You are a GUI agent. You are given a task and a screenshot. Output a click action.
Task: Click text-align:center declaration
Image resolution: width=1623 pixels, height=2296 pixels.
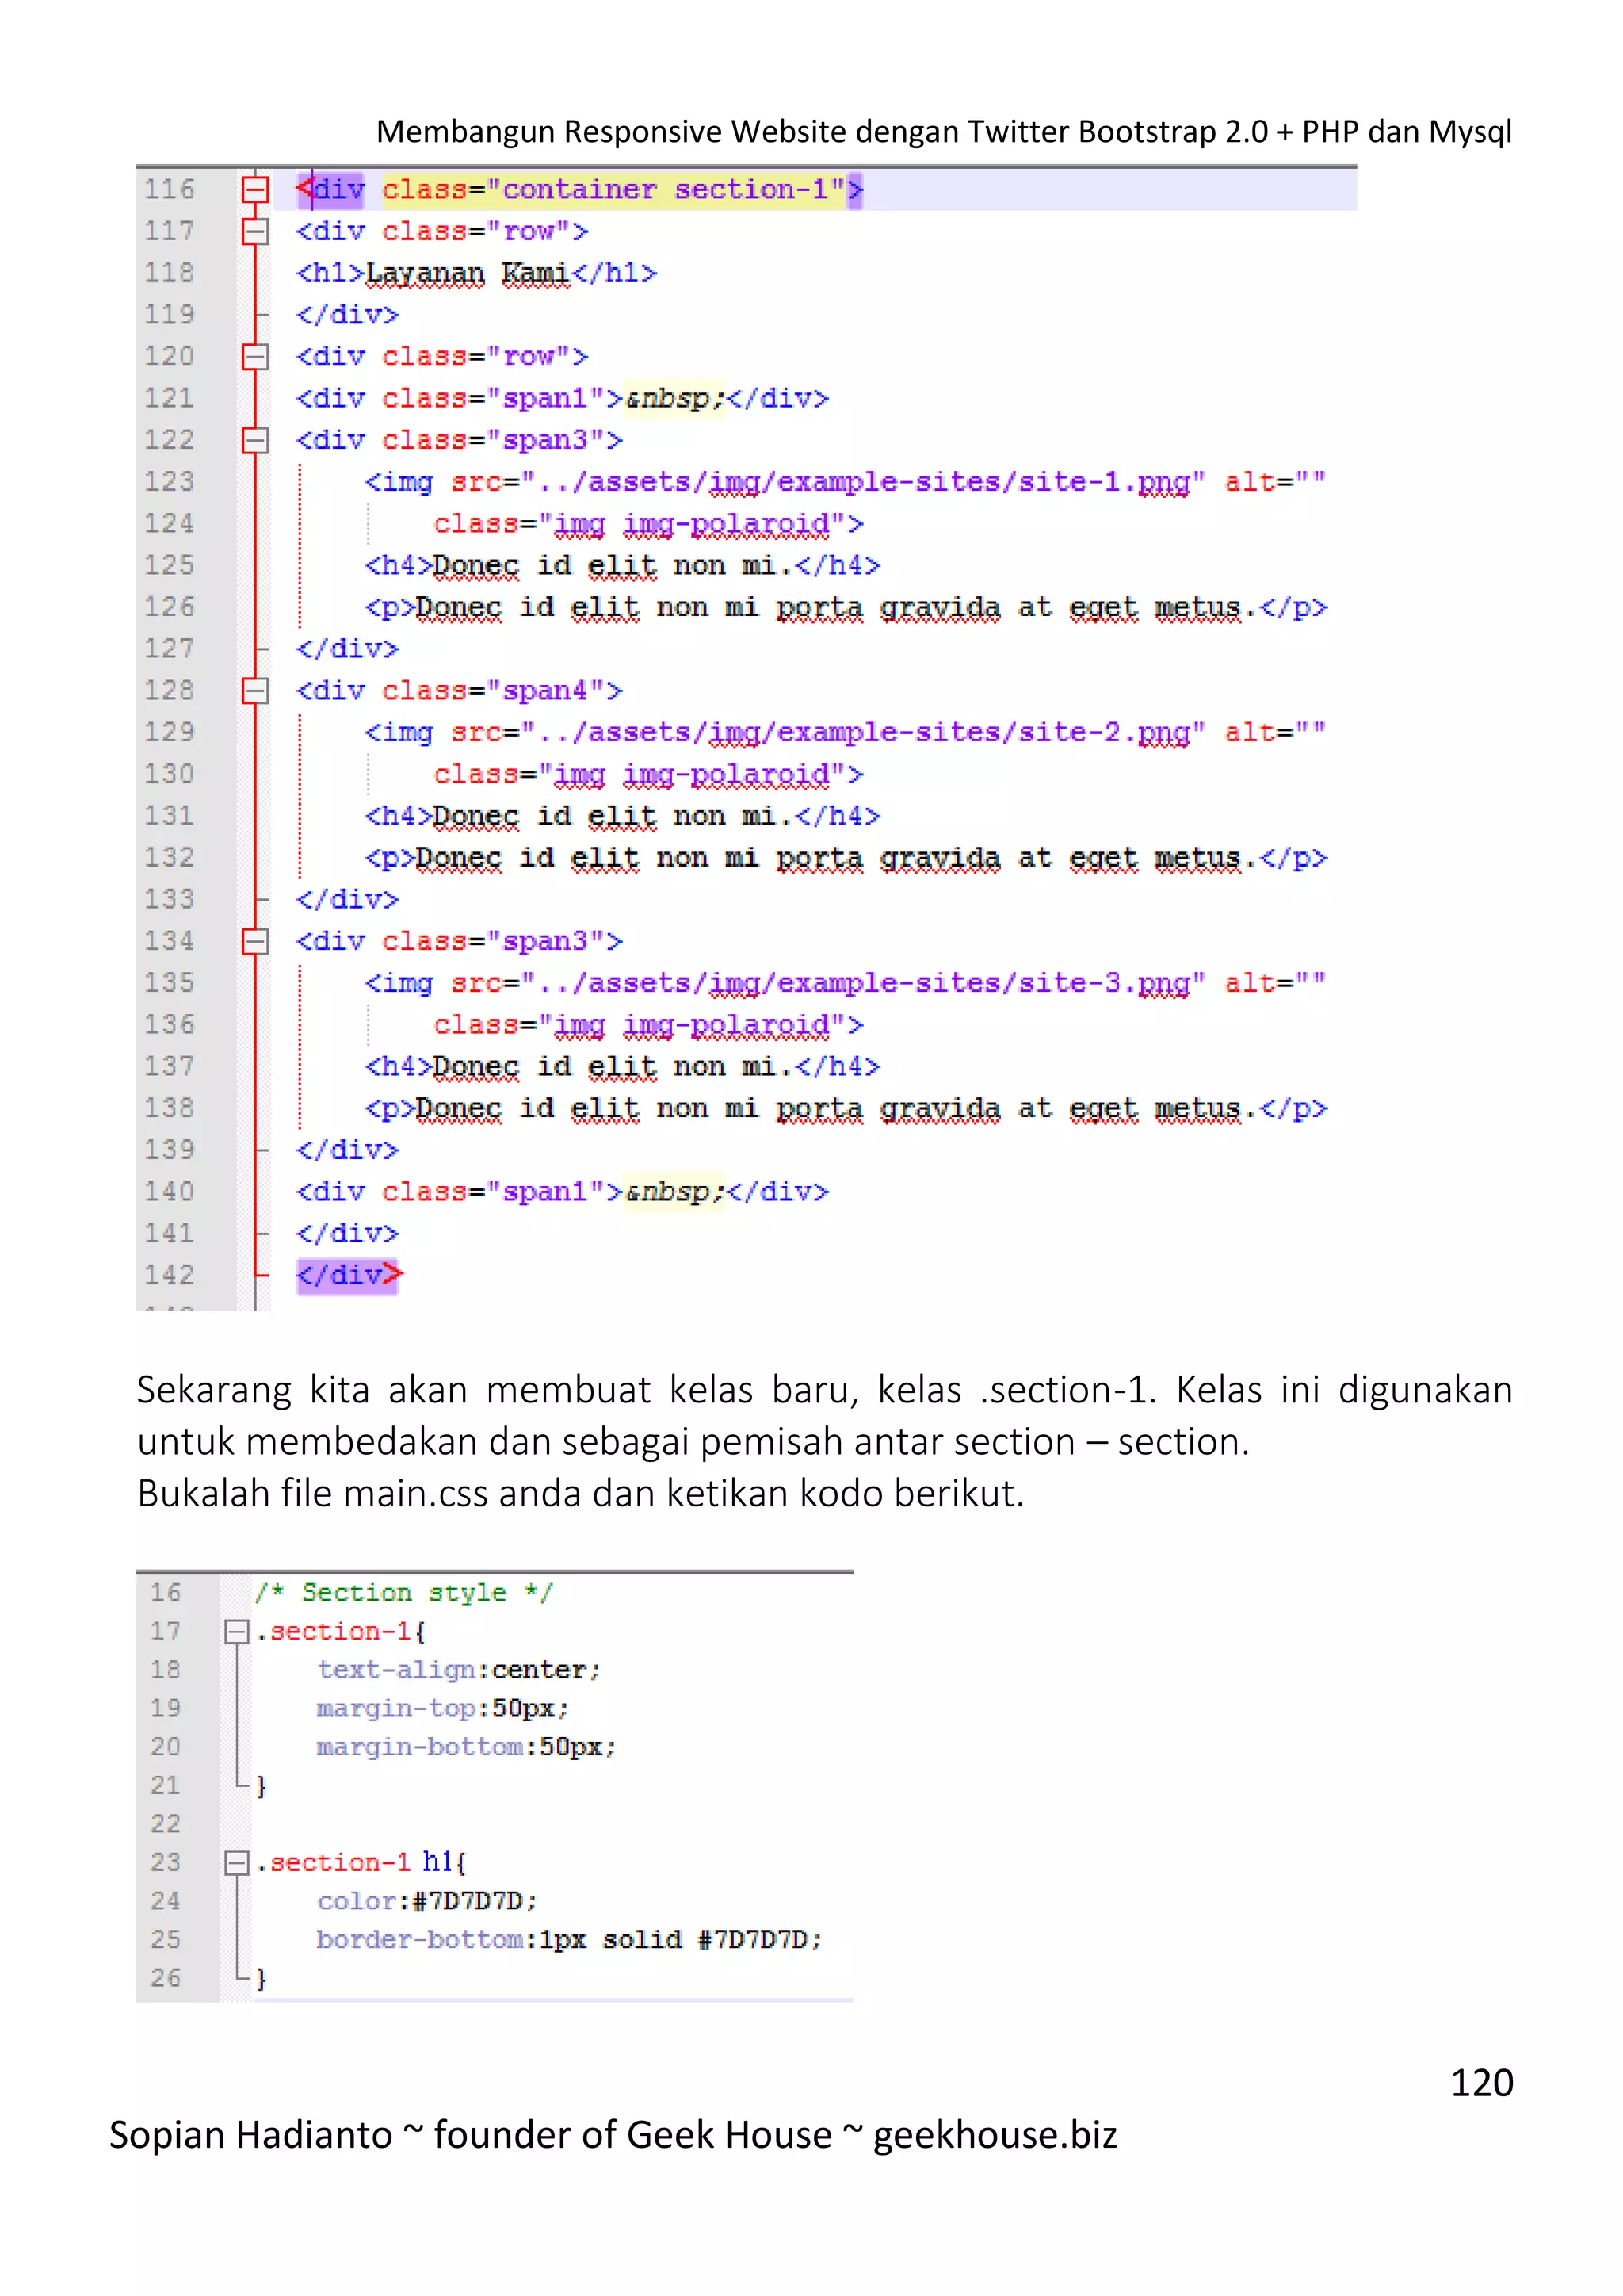tap(459, 1670)
